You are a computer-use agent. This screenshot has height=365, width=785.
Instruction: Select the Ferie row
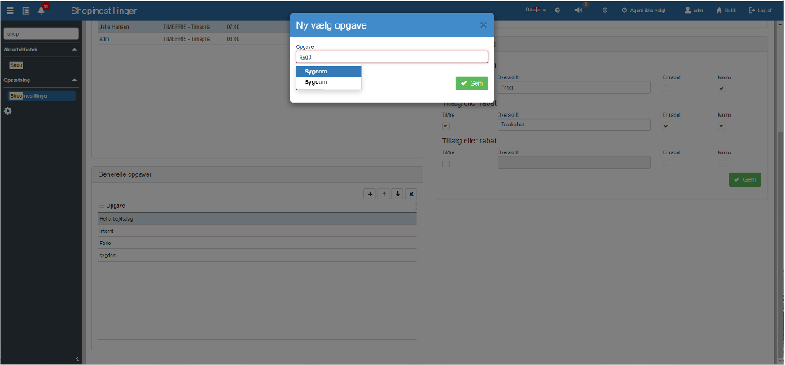[257, 244]
